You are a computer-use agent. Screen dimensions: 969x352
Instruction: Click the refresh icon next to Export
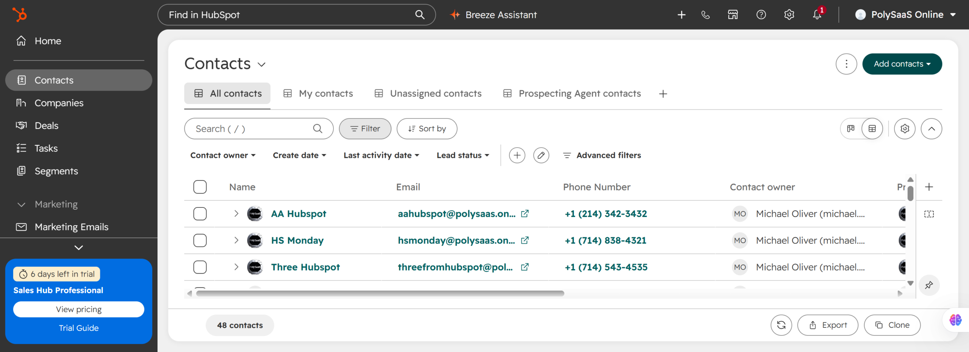click(x=781, y=325)
